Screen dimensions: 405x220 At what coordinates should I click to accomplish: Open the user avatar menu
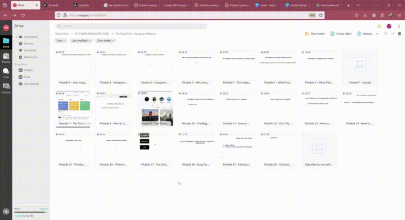click(389, 26)
